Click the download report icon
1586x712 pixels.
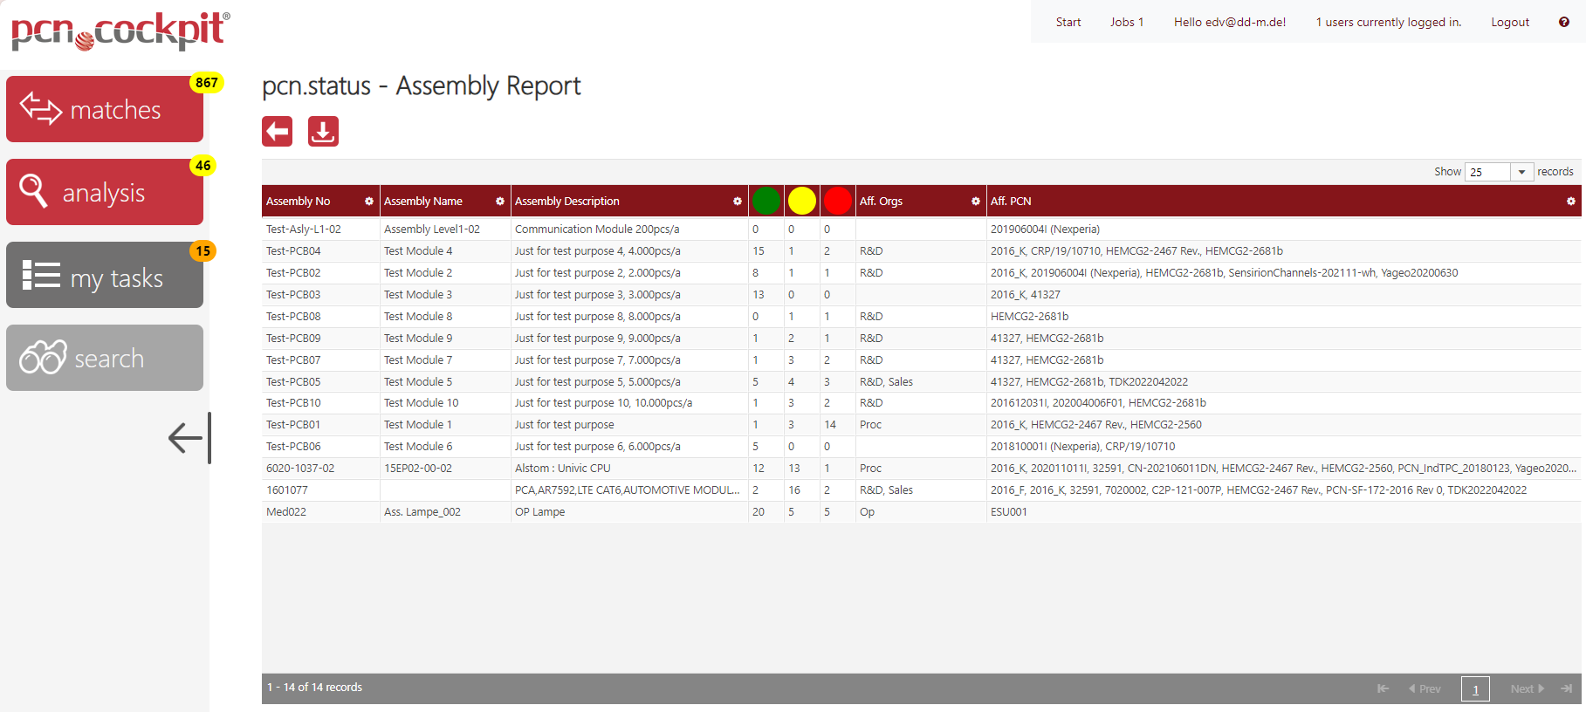(323, 132)
